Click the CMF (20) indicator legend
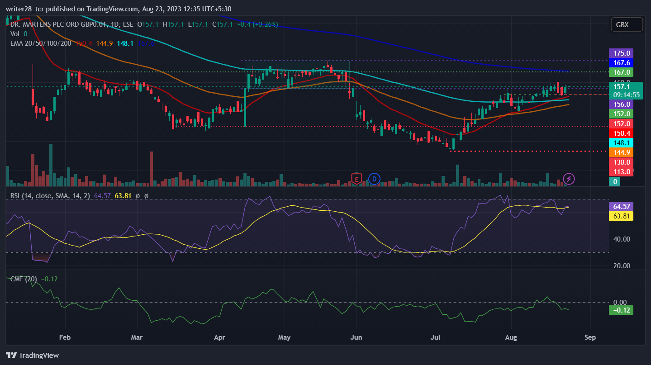The height and width of the screenshot is (365, 651). (x=24, y=279)
